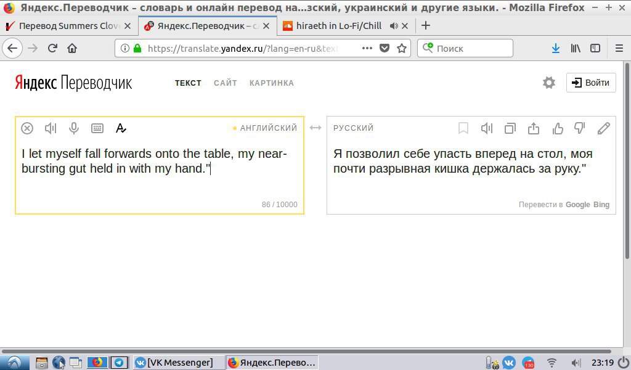Close the Перевод Summers tab
The image size is (631, 370).
pyautogui.click(x=128, y=26)
